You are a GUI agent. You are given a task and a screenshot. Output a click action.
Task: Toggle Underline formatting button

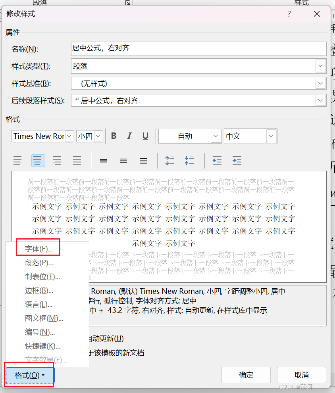[145, 136]
